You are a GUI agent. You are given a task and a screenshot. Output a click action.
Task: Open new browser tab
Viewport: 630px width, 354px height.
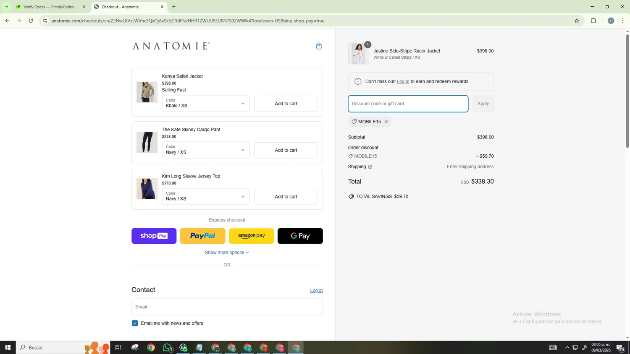174,7
